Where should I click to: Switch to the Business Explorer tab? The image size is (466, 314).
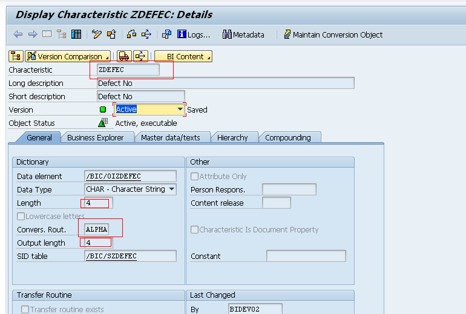coord(95,137)
